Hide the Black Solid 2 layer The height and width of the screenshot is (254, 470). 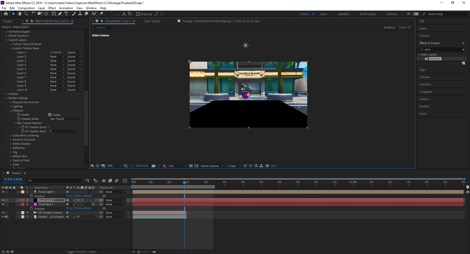(x=3, y=200)
